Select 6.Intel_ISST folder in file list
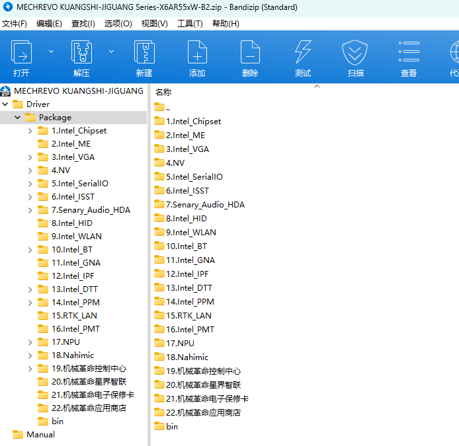459x446 pixels. click(181, 191)
